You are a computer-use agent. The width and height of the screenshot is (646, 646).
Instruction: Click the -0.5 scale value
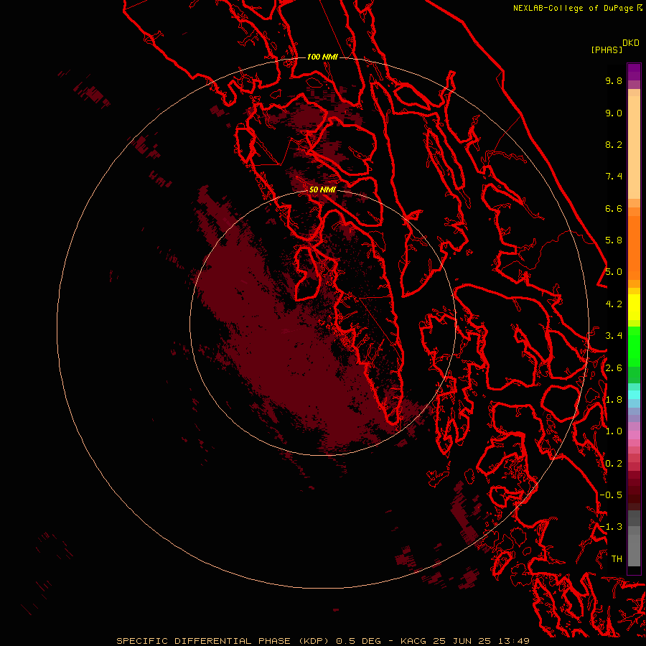(x=611, y=495)
